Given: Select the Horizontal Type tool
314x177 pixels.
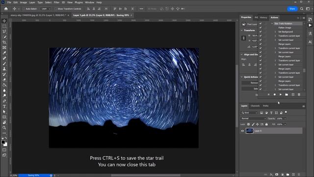Looking at the screenshot, I should coord(4,106).
